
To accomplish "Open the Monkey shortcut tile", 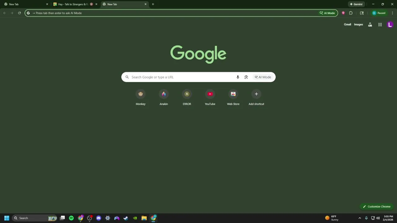I will (x=141, y=98).
